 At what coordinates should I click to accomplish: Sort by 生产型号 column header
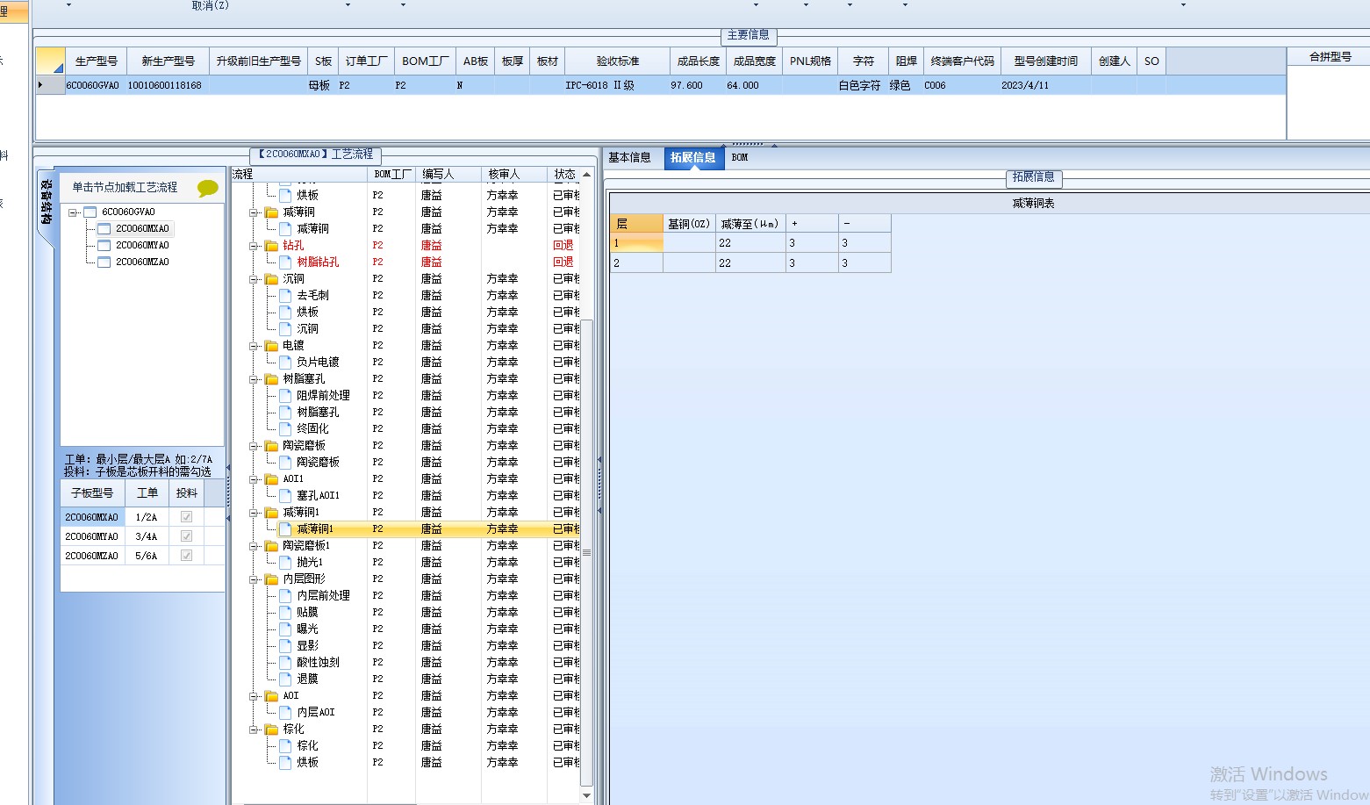click(97, 61)
